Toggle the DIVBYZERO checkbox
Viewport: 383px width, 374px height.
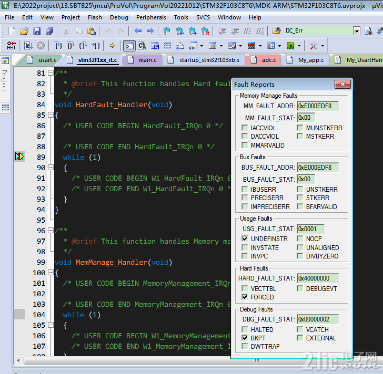300,256
